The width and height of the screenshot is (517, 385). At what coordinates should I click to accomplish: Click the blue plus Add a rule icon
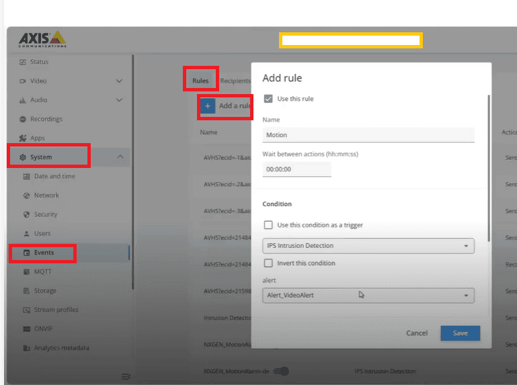pos(208,106)
